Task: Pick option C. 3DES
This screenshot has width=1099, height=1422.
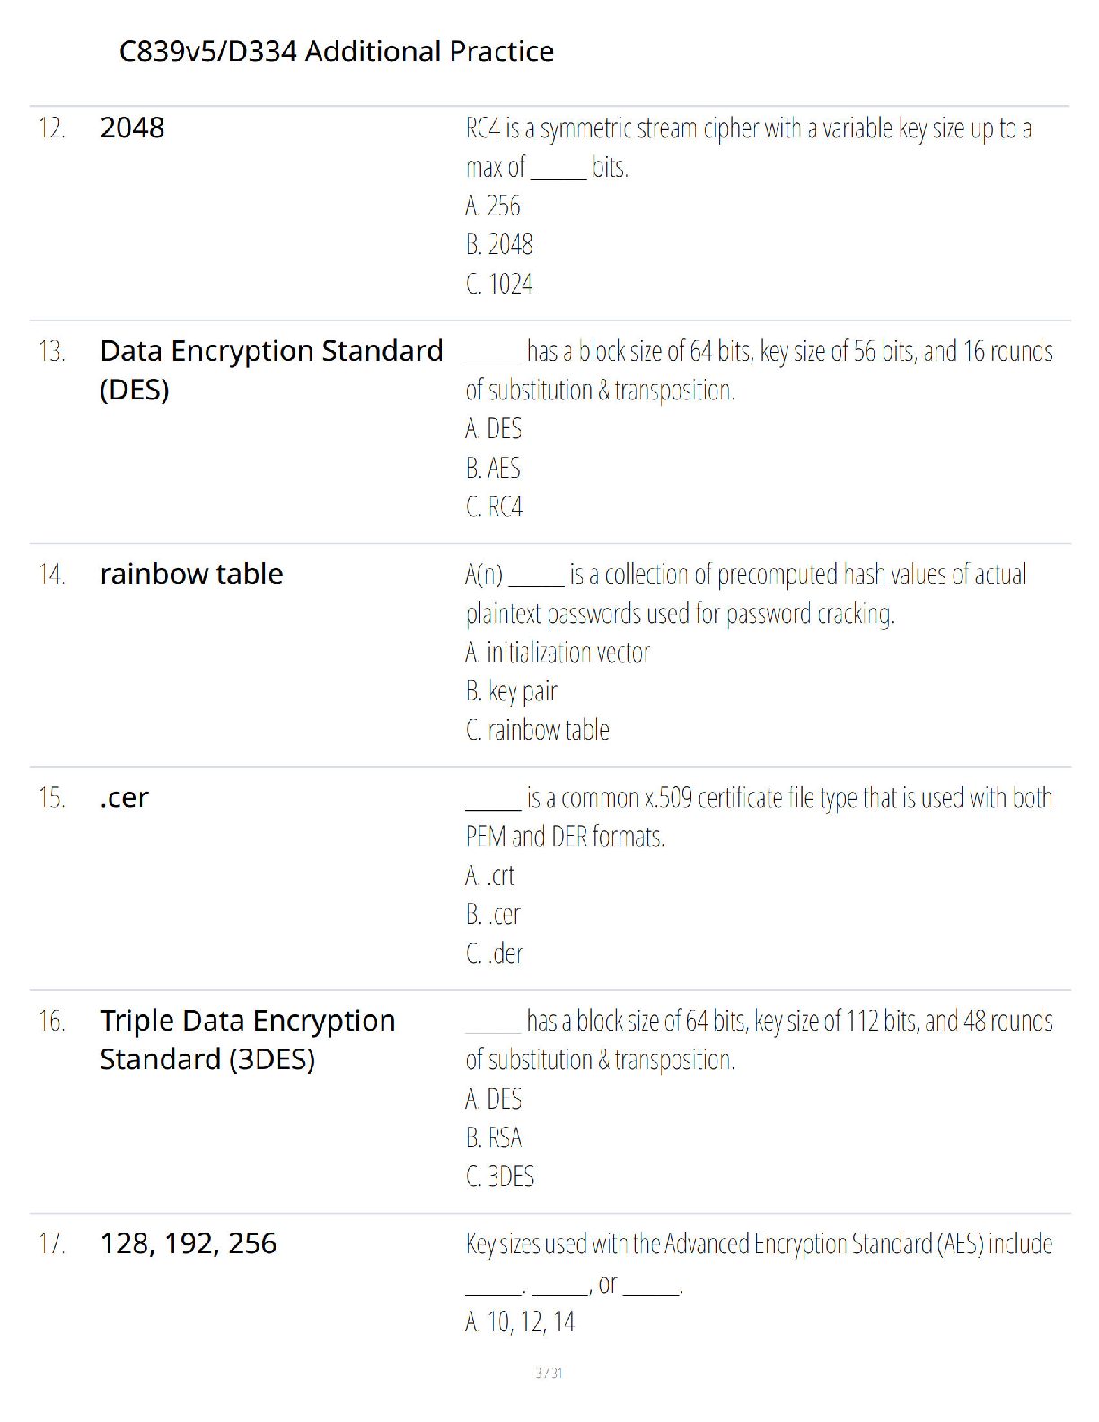Action: point(500,1177)
